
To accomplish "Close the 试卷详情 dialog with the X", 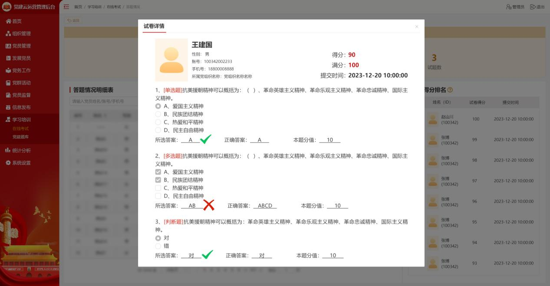I will pos(417,26).
